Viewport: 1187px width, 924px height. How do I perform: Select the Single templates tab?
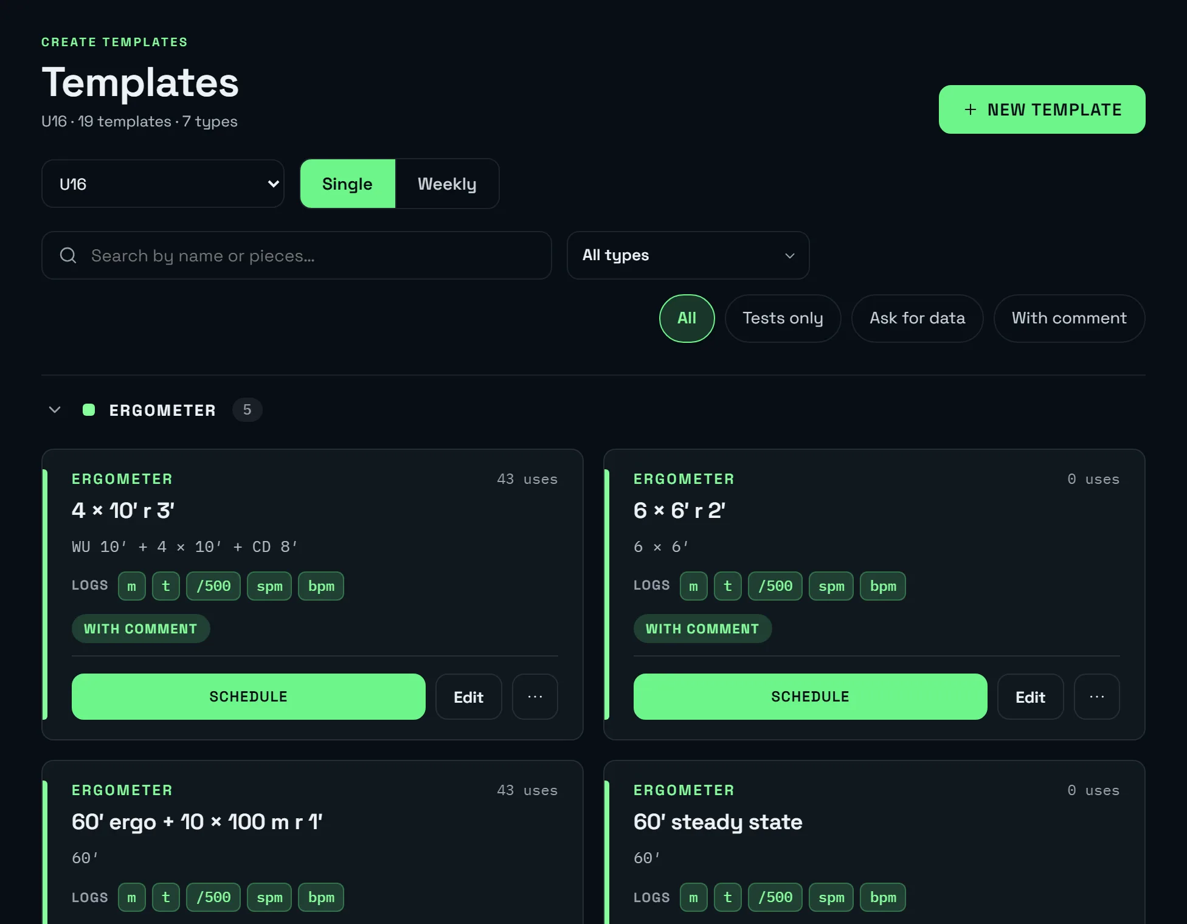coord(348,184)
